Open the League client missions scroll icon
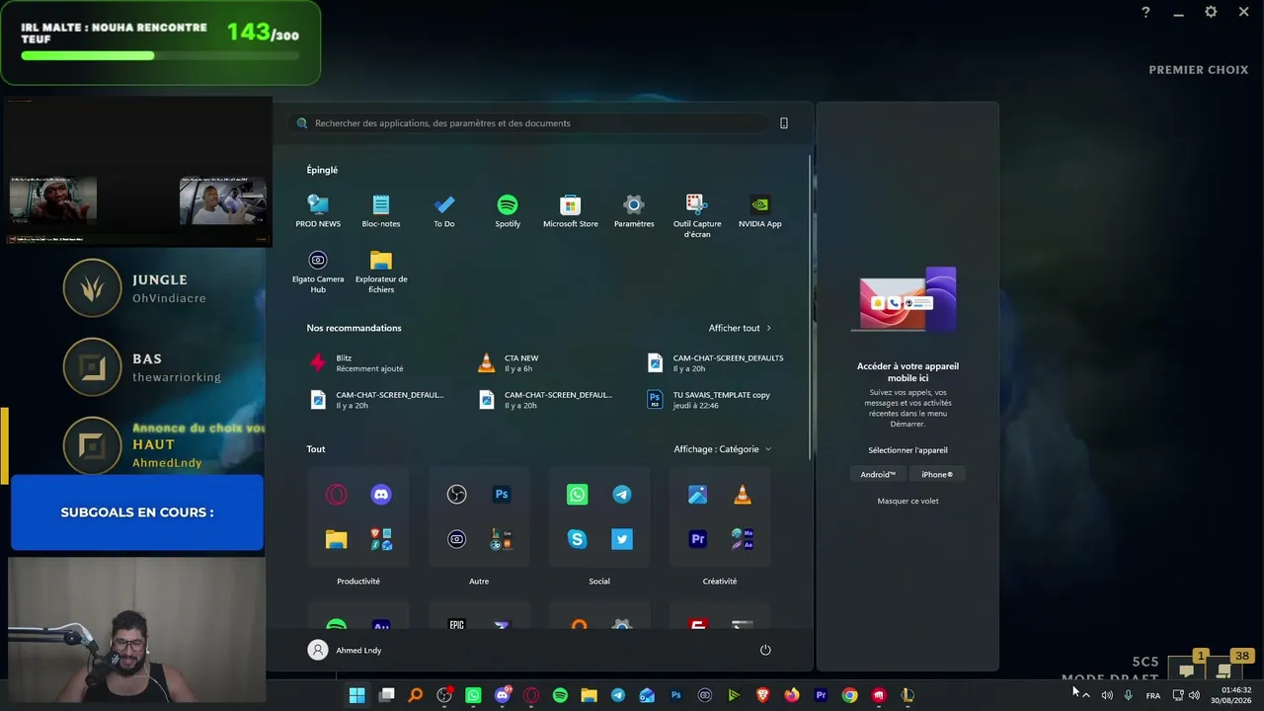The height and width of the screenshot is (711, 1264). [x=1224, y=671]
